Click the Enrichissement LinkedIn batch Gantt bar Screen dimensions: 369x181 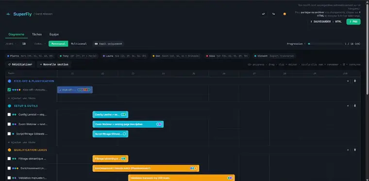146,168
